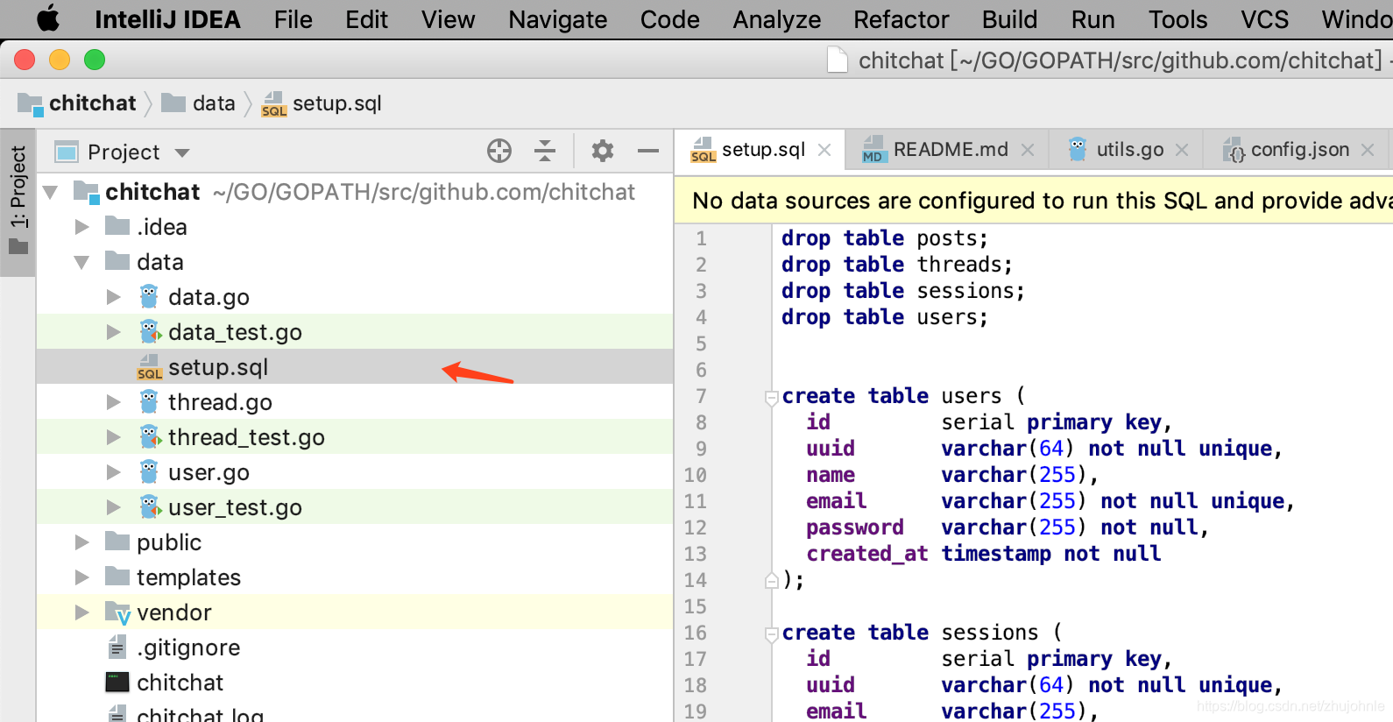Click setup.sql breadcrumb in navigation bar
This screenshot has width=1393, height=722.
[x=322, y=103]
